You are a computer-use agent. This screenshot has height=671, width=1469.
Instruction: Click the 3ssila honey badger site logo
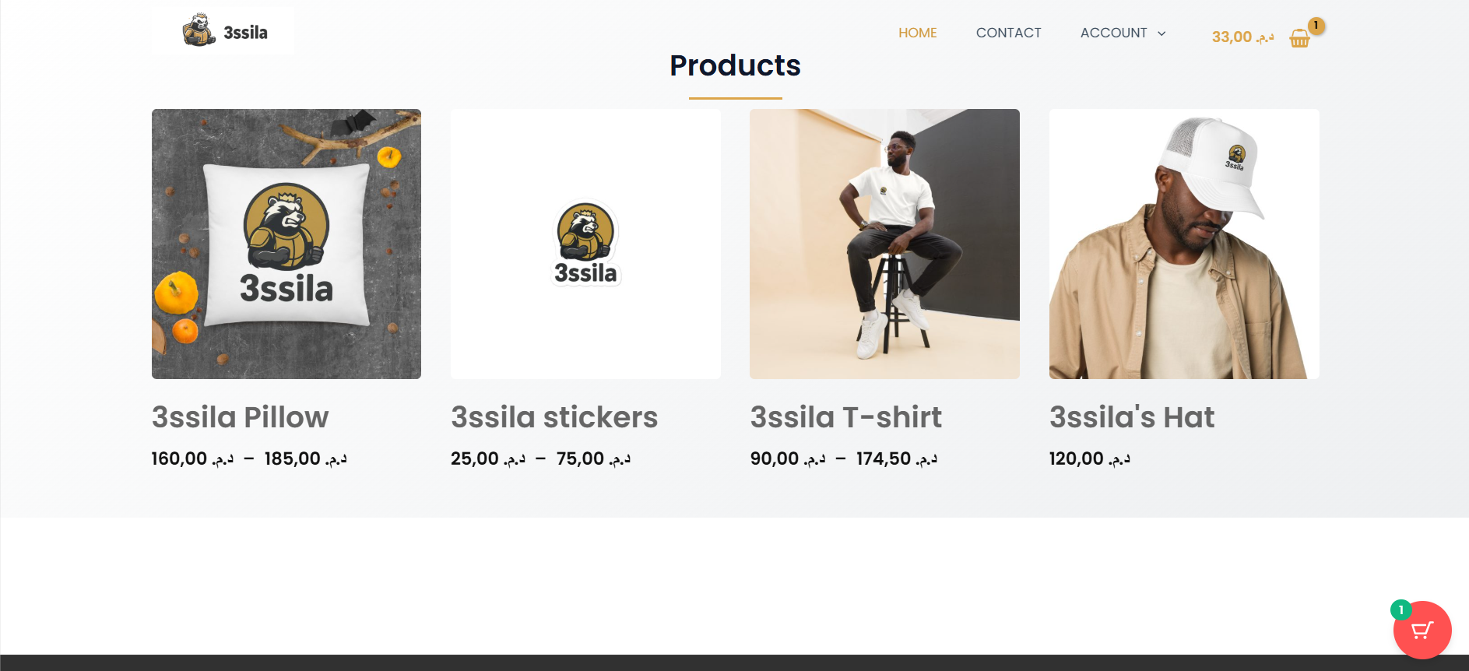coord(224,31)
